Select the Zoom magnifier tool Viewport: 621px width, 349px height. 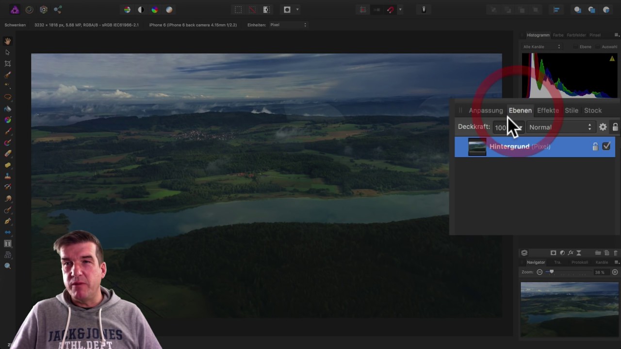tap(8, 266)
